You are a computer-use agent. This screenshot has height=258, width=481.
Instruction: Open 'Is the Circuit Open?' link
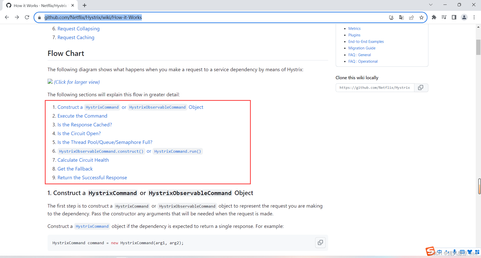(x=79, y=133)
